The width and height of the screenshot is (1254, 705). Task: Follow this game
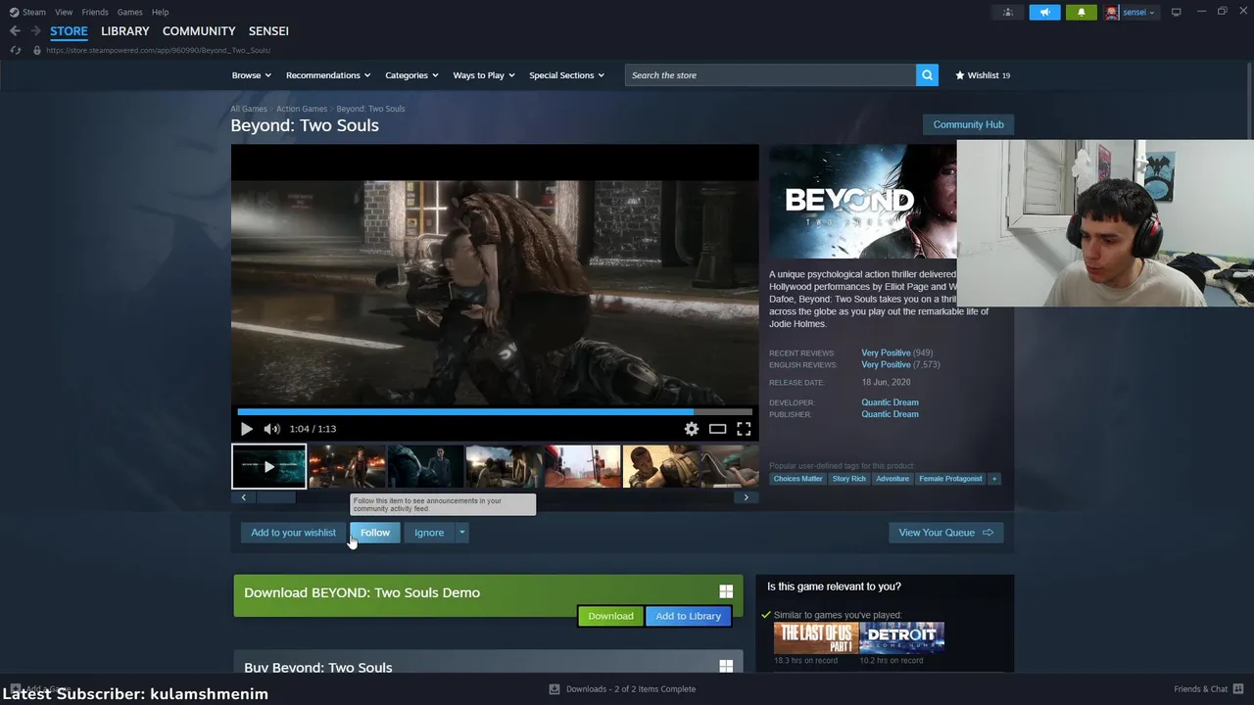(375, 533)
